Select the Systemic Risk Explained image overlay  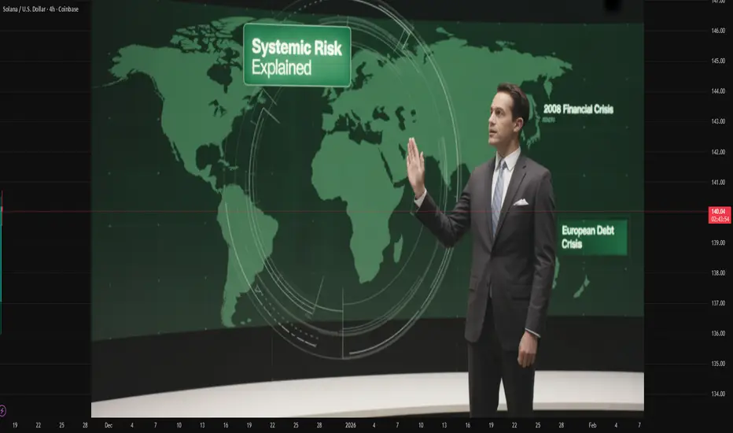367,209
